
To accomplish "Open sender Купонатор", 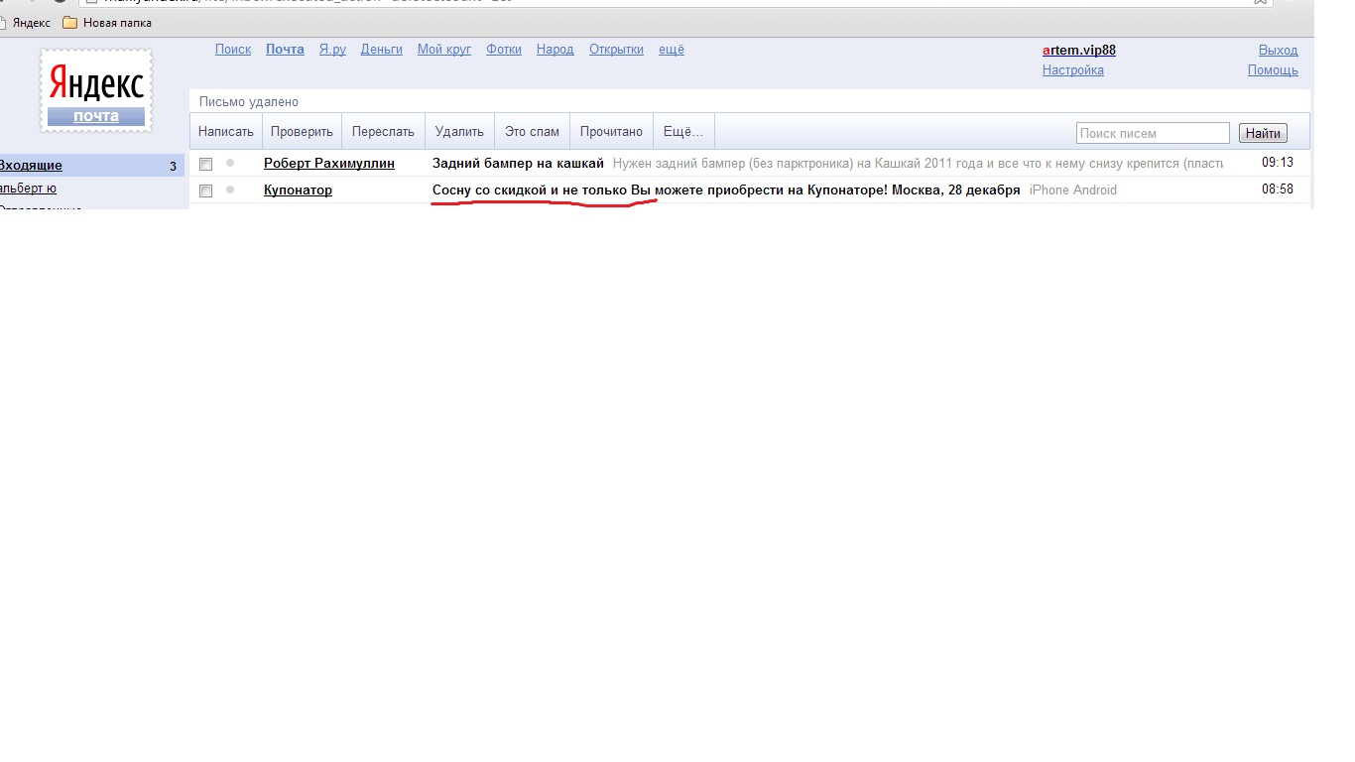I will 298,190.
